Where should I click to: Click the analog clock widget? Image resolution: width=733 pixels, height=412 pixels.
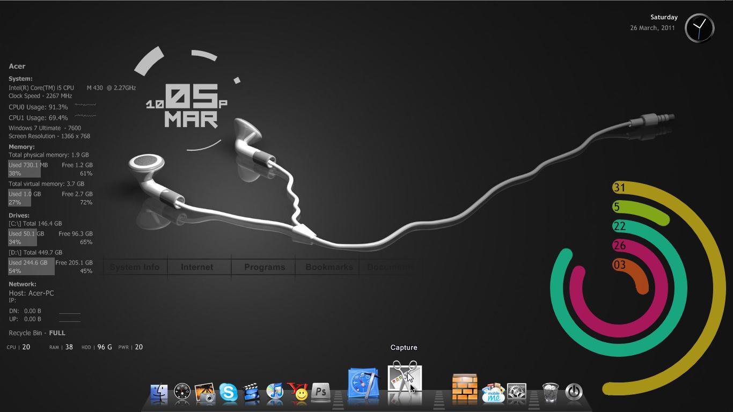click(x=700, y=28)
